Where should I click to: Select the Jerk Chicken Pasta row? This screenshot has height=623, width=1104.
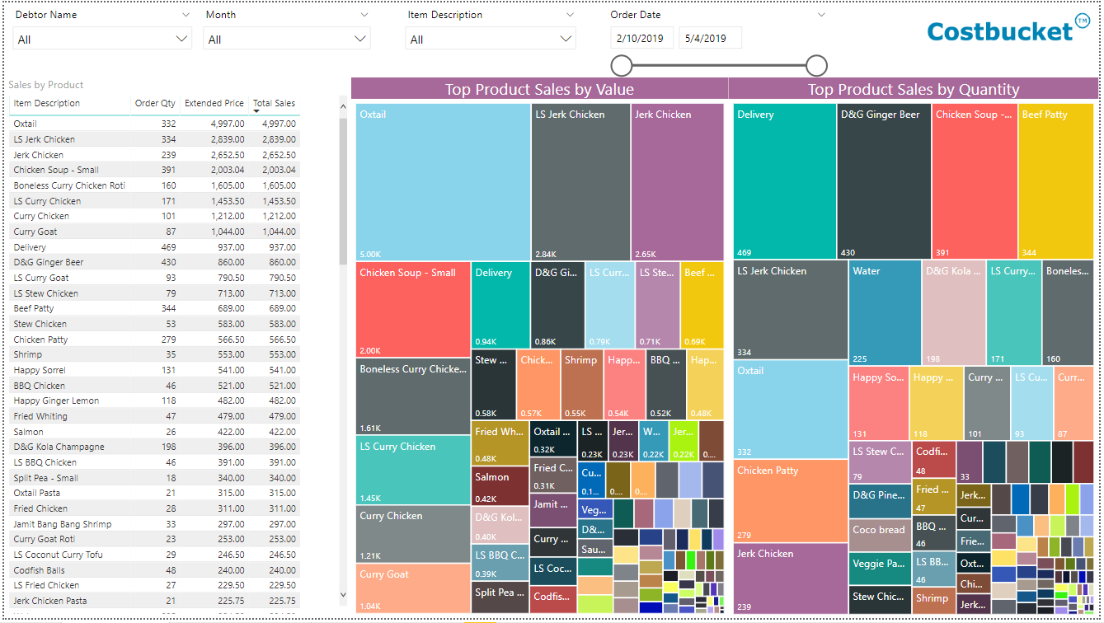point(155,601)
